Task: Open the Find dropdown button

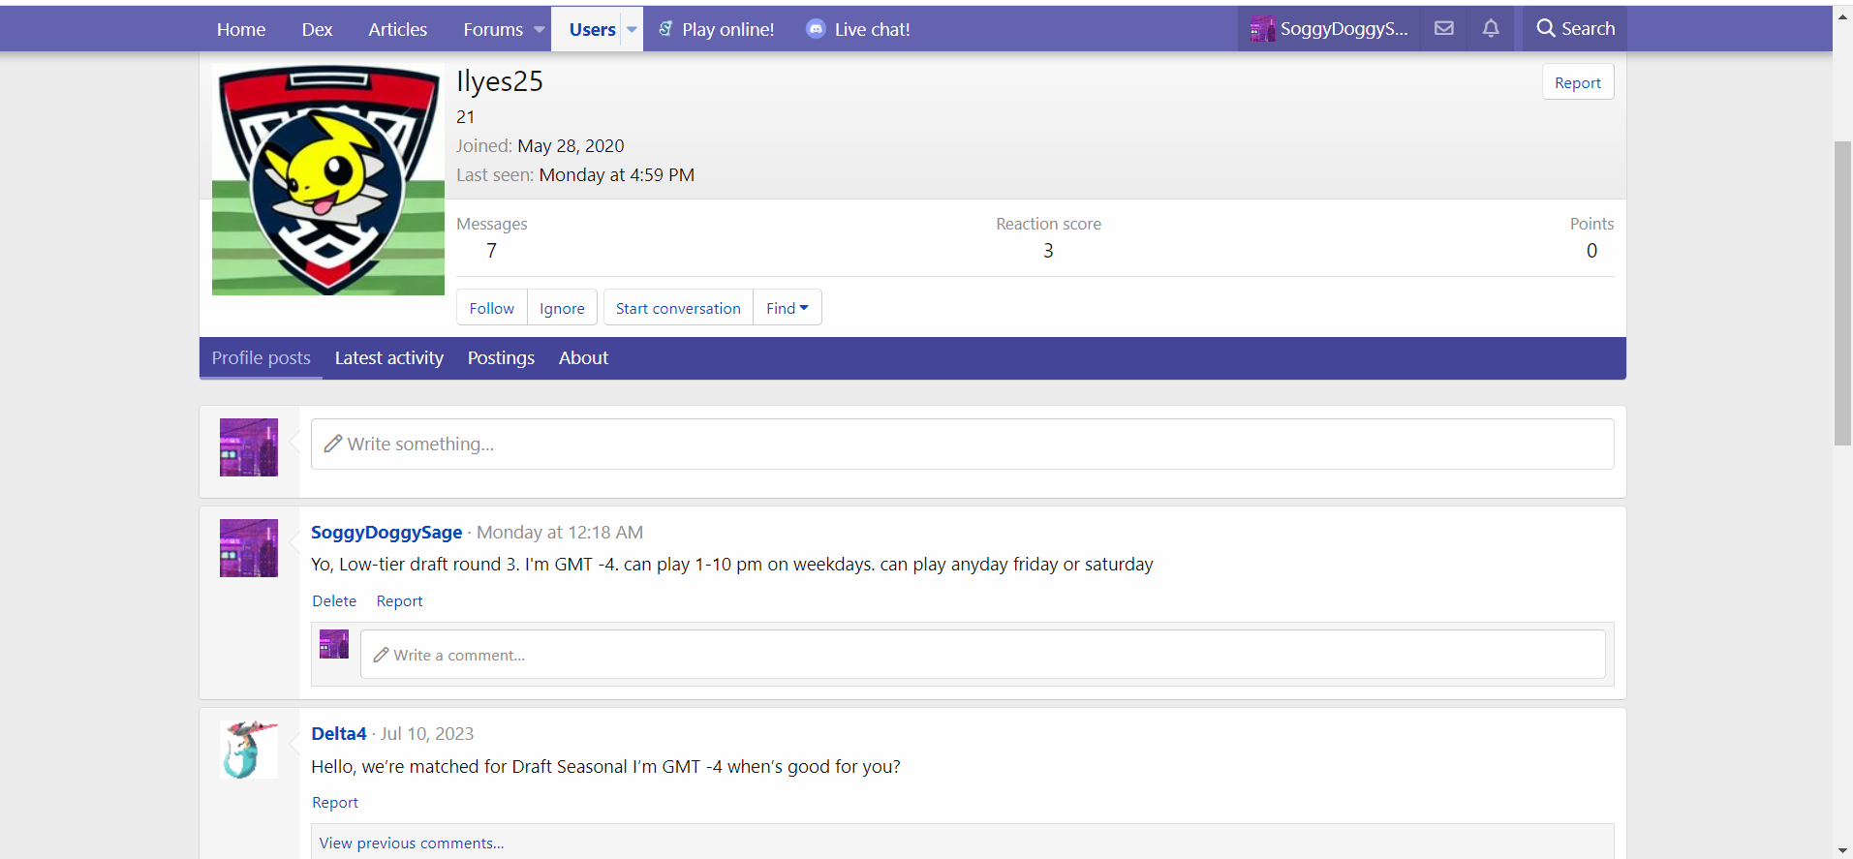Action: point(787,308)
